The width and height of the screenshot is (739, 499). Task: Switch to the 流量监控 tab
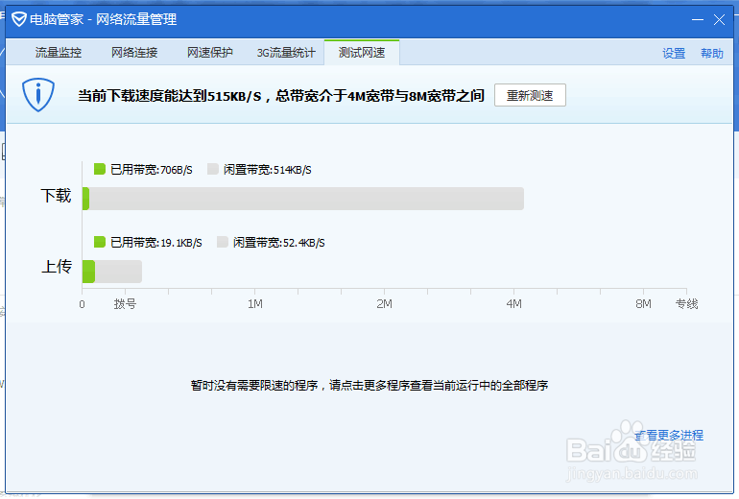tap(59, 53)
